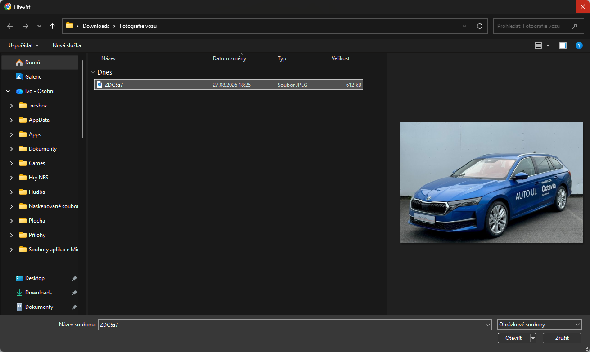Open help with the question mark icon
Viewport: 590px width, 352px height.
click(579, 45)
